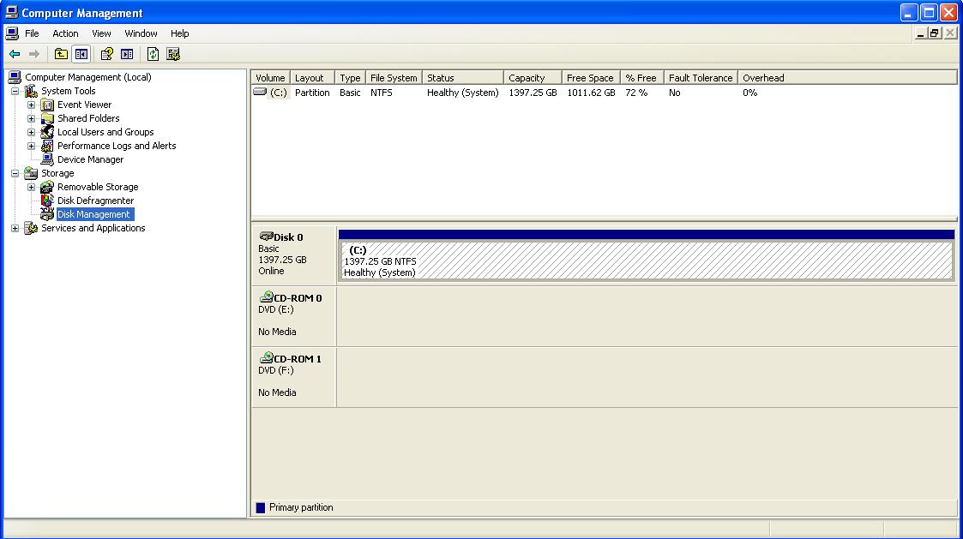963x539 pixels.
Task: Select the (C:) partition block in Disk 0
Action: pyautogui.click(x=646, y=261)
